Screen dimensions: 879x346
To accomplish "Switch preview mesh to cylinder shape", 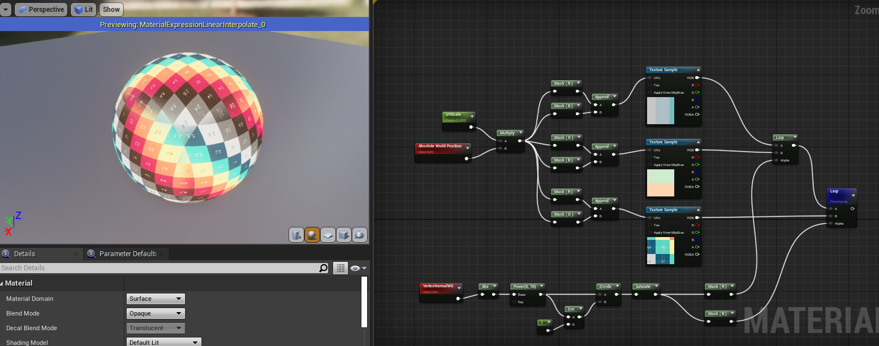I will (296, 235).
